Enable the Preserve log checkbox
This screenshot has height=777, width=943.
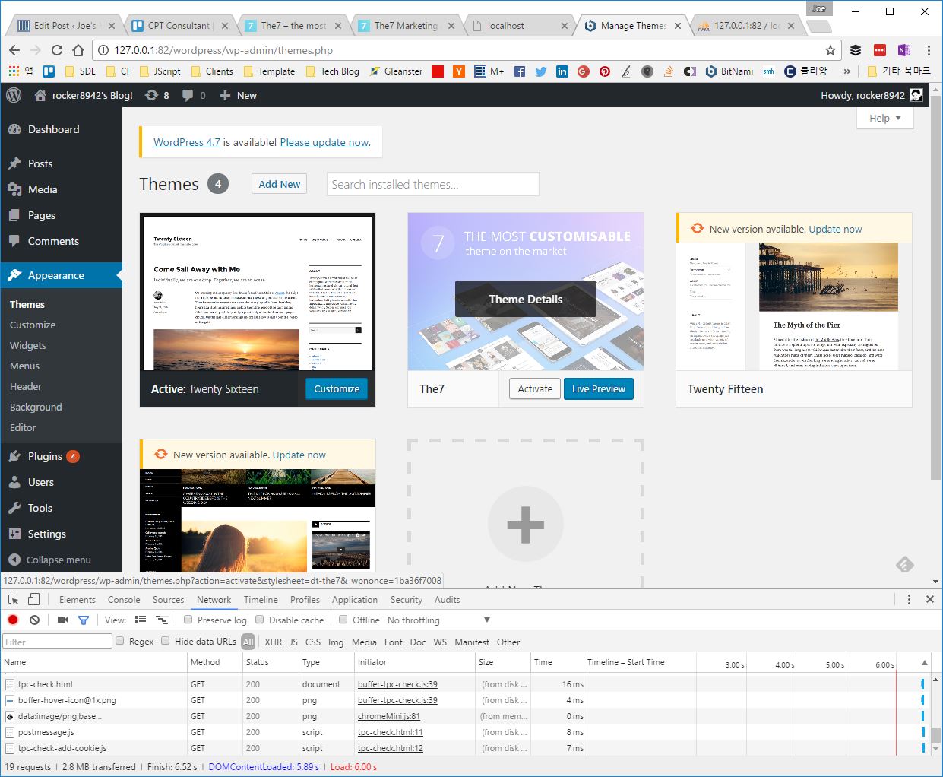188,620
